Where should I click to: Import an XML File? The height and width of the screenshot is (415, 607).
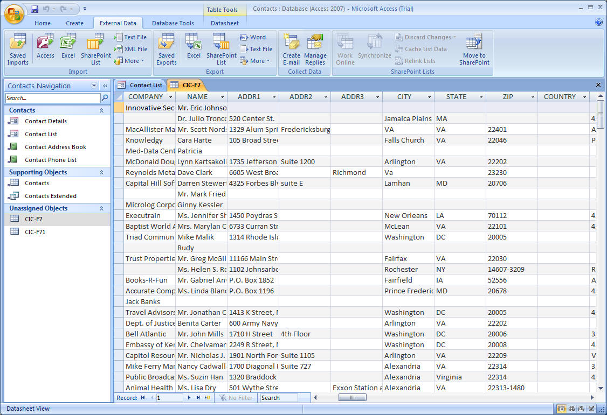click(130, 49)
